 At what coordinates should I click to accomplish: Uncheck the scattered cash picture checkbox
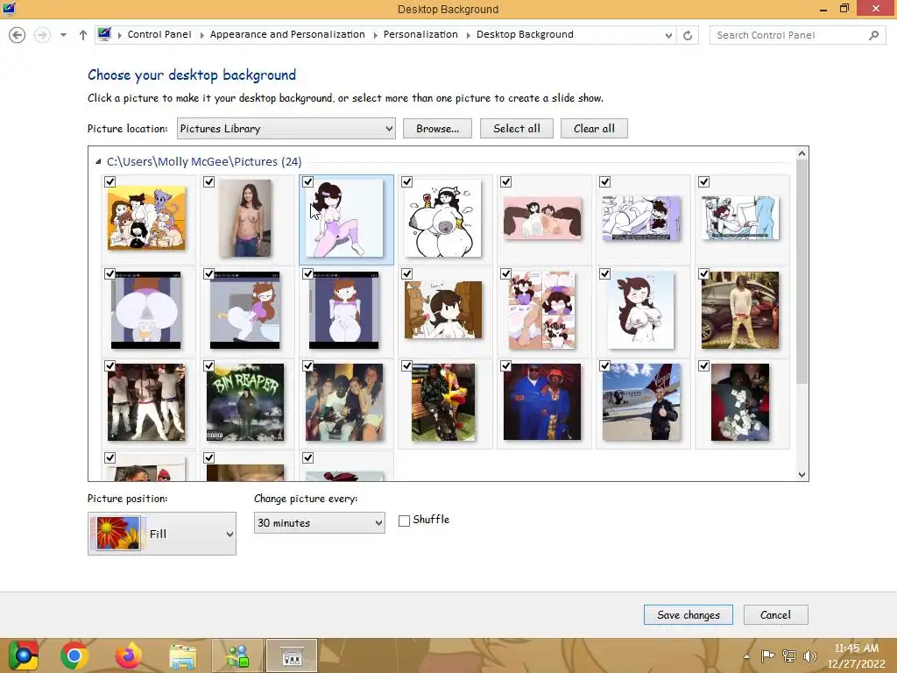703,365
